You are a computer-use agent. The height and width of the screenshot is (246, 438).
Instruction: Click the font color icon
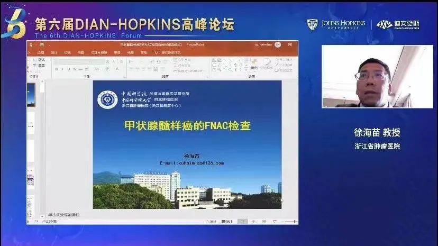117,69
